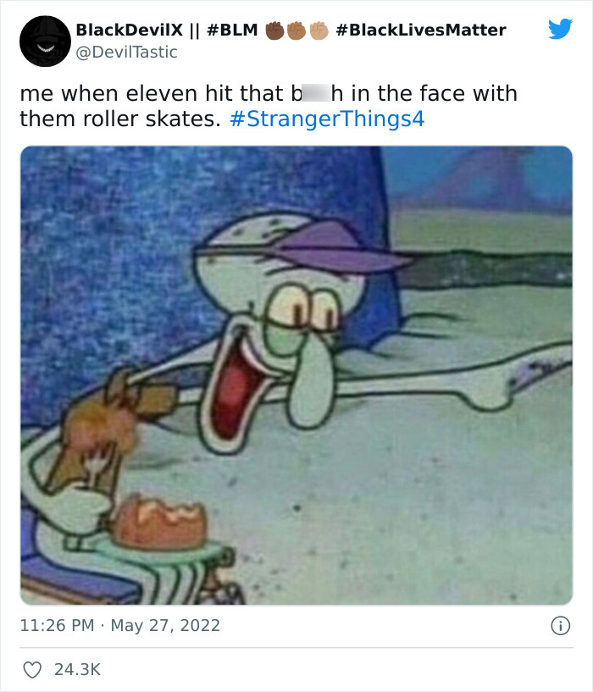Open the @DevilTastic handle

(126, 52)
